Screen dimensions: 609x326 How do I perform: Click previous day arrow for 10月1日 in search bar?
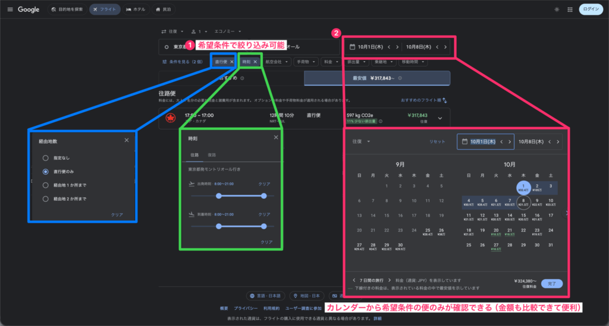pos(389,47)
